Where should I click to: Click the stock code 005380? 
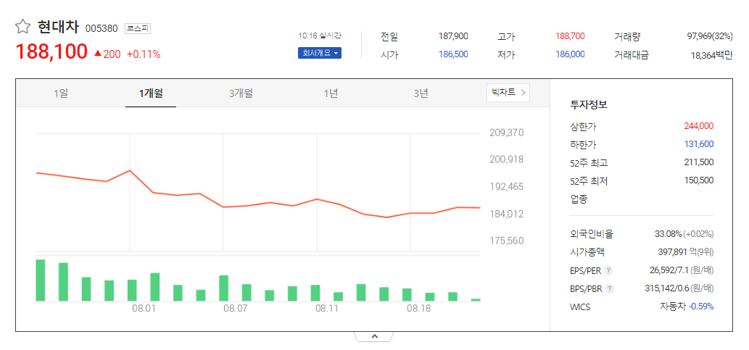coord(102,28)
